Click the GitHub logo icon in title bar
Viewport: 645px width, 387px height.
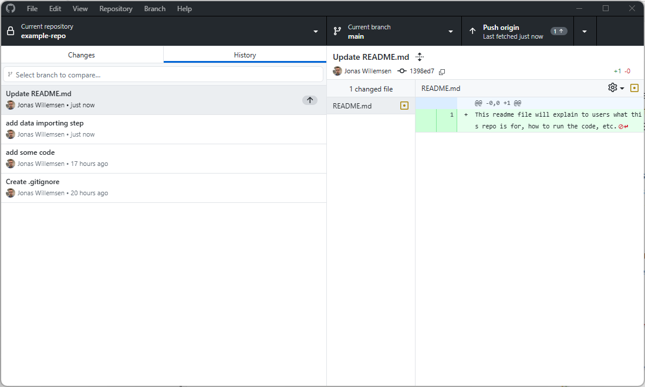click(11, 9)
